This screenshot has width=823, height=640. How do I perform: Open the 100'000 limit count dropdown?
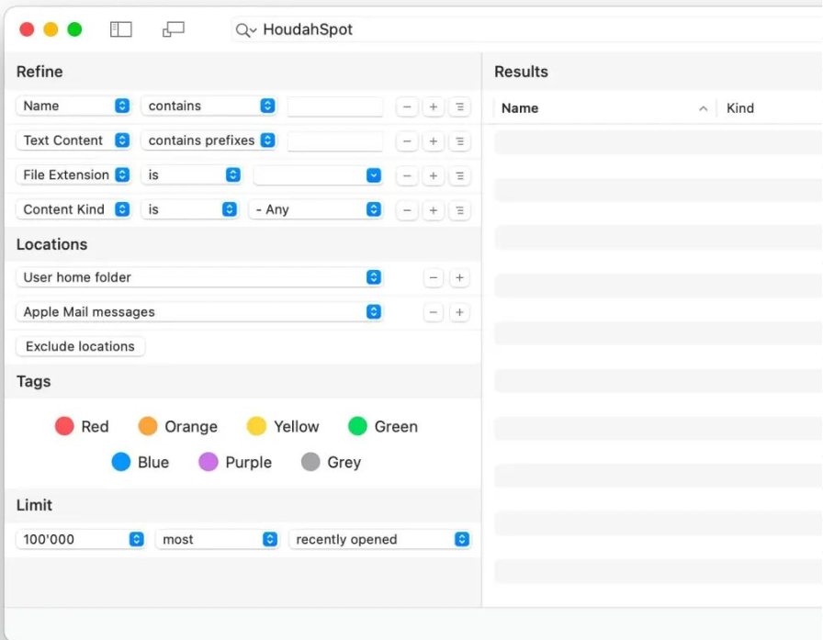click(80, 539)
